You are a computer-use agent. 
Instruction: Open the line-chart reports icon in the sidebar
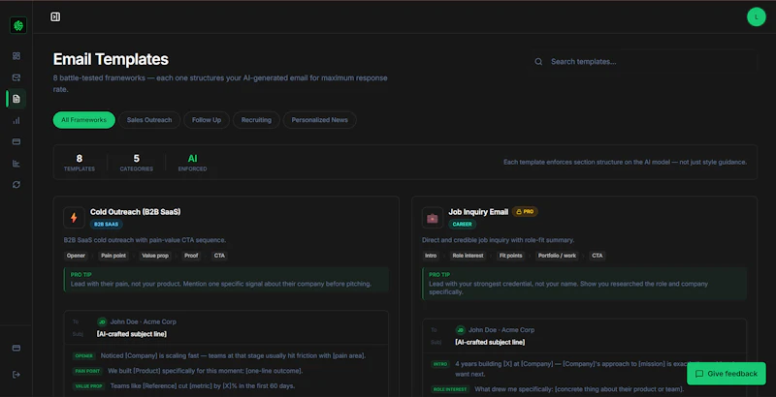tap(16, 164)
